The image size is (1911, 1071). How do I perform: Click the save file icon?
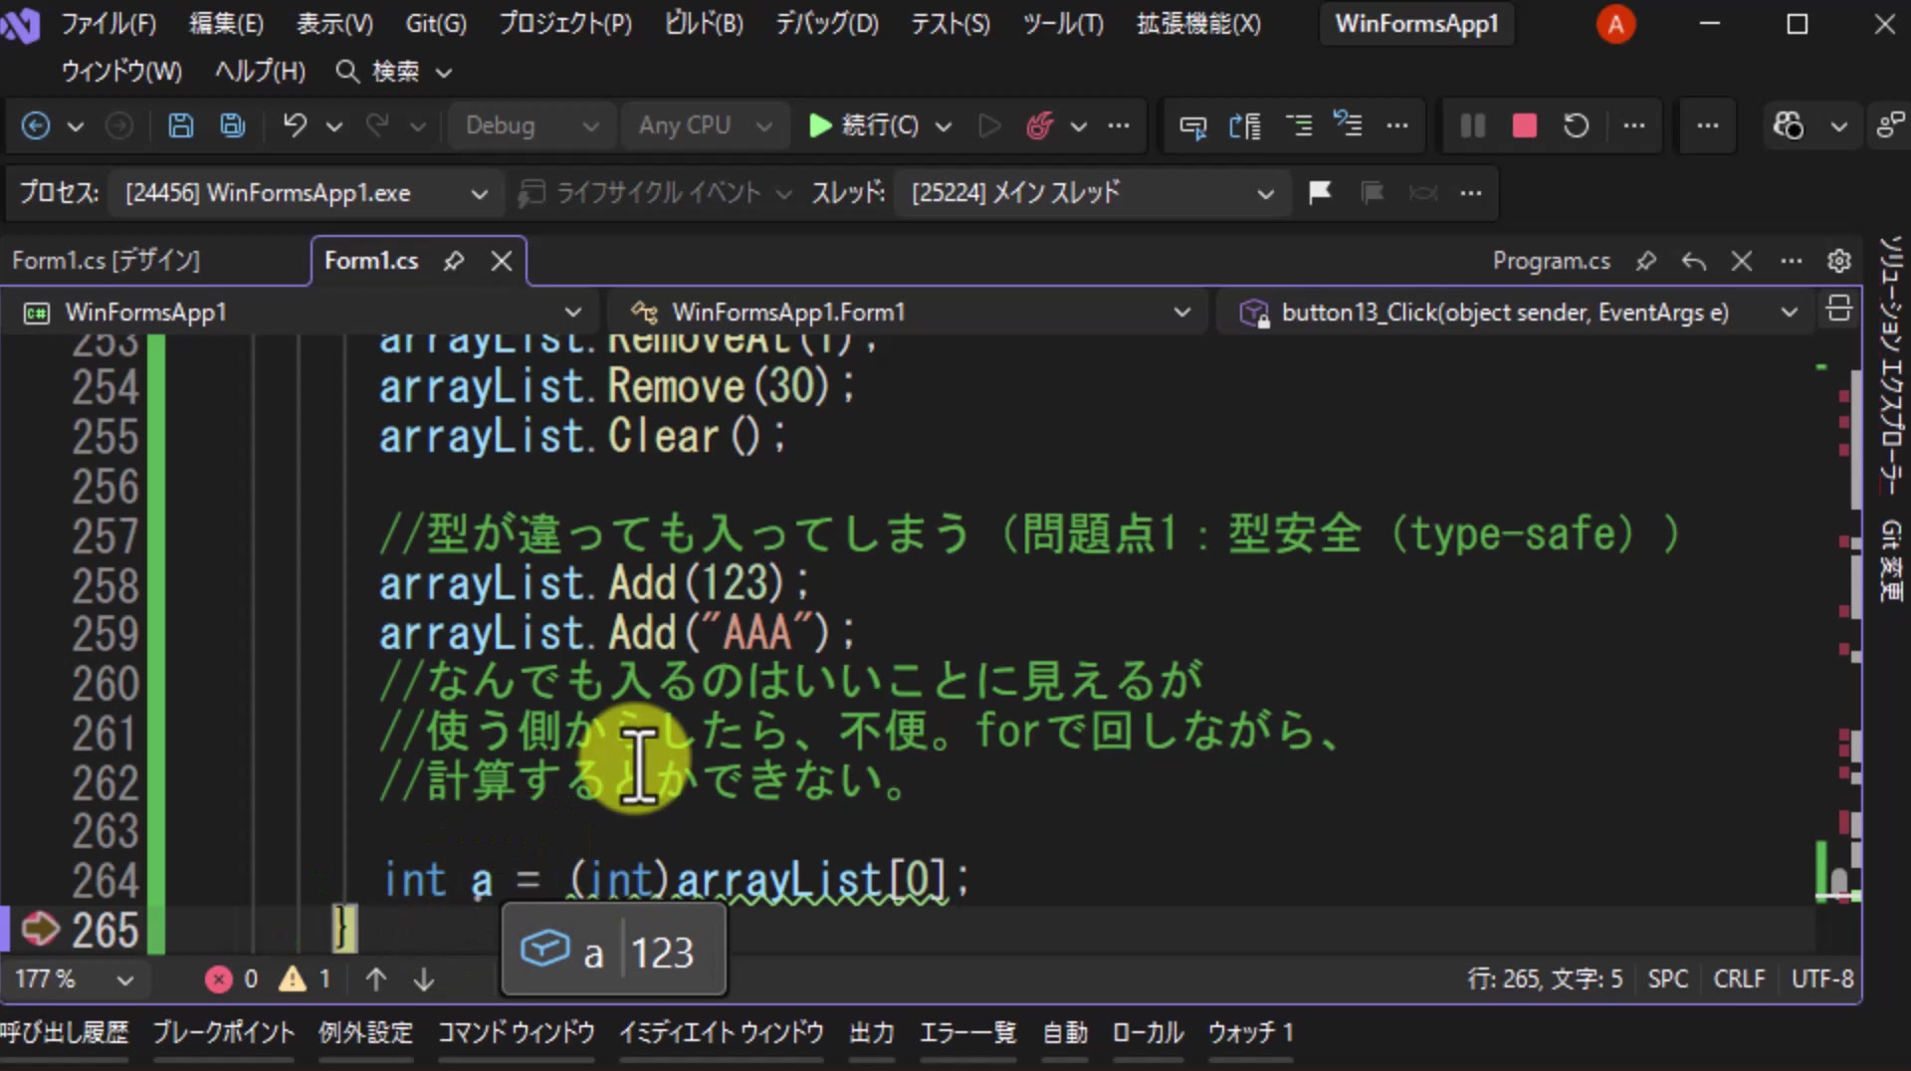click(180, 125)
